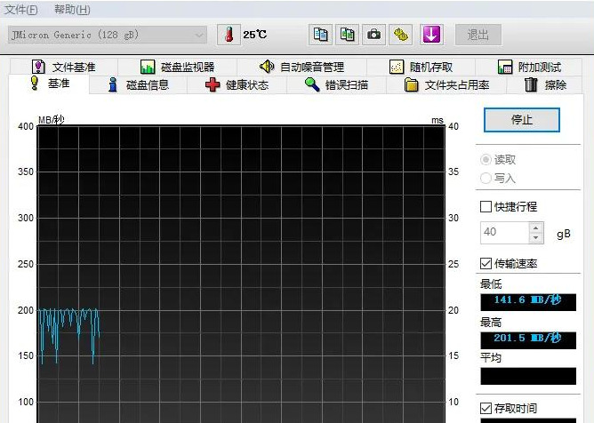
Task: Select the 擦除 tab with trash icon
Action: (x=545, y=85)
